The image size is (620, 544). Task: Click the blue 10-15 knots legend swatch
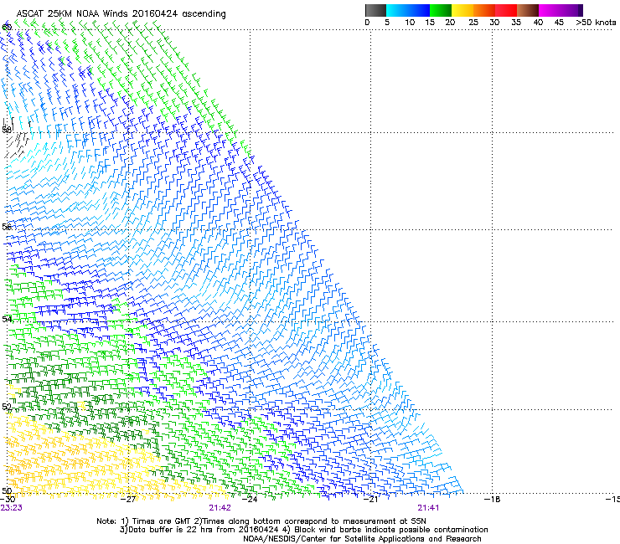[x=419, y=10]
